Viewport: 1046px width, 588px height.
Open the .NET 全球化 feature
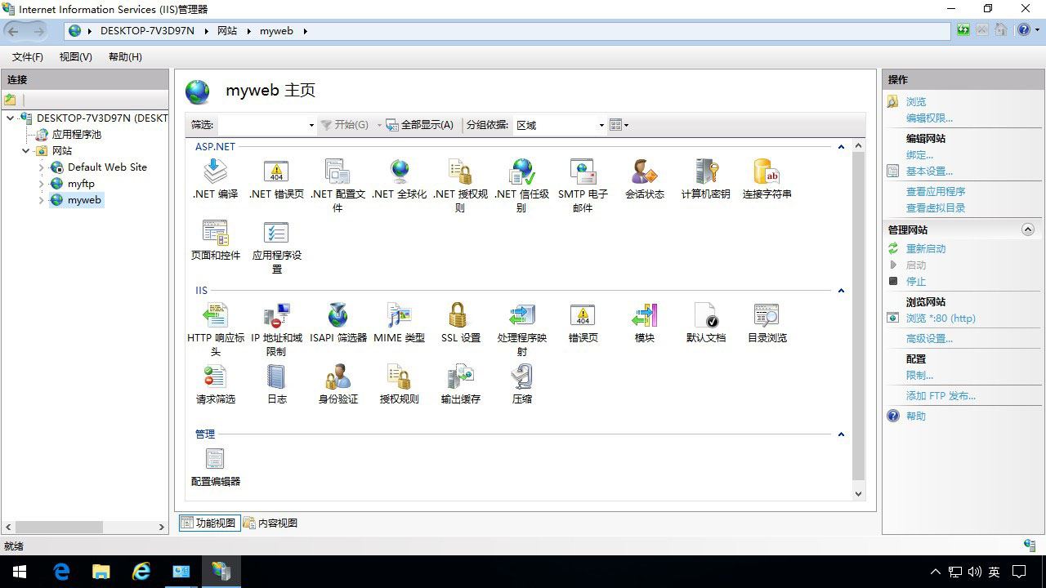point(399,179)
